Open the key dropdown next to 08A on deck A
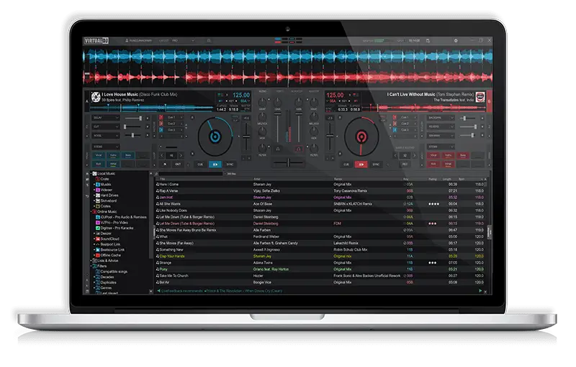Viewport: 576px width, 367px height. [248, 101]
